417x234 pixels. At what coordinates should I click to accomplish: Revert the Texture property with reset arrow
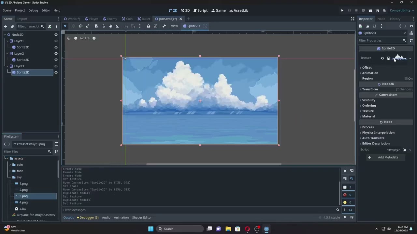tap(382, 58)
